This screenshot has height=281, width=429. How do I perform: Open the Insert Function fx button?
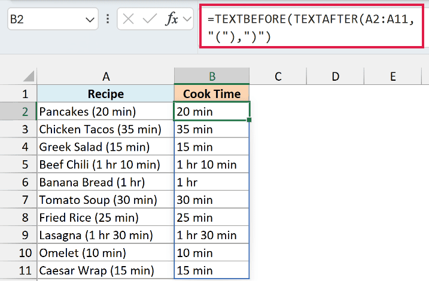pyautogui.click(x=172, y=19)
